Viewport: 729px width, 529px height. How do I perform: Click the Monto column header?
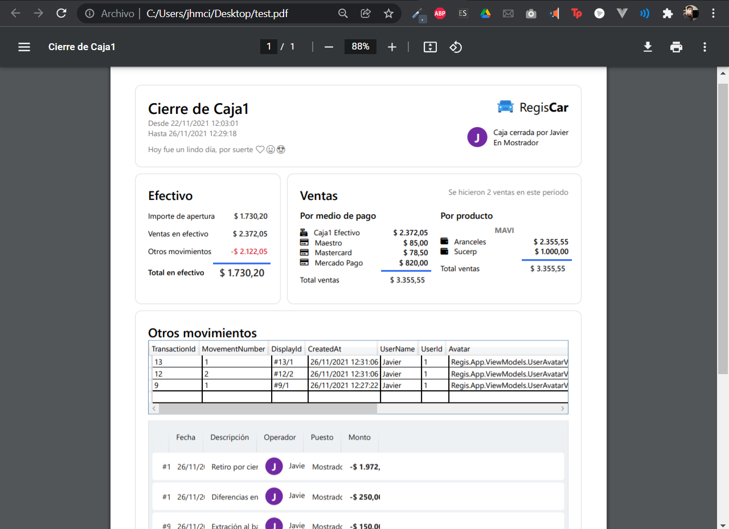point(359,437)
